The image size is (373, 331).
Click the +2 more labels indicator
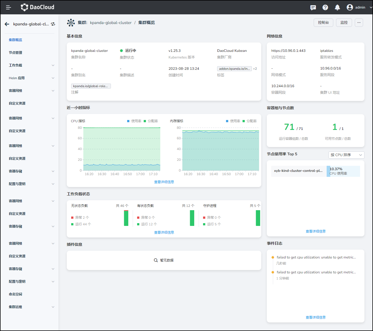click(x=255, y=69)
